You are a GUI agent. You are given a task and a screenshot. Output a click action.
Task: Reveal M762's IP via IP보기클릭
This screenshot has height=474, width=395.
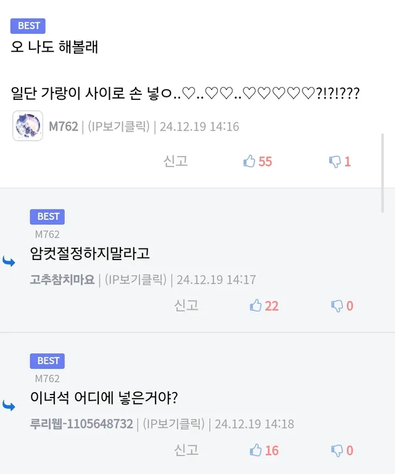coord(118,126)
